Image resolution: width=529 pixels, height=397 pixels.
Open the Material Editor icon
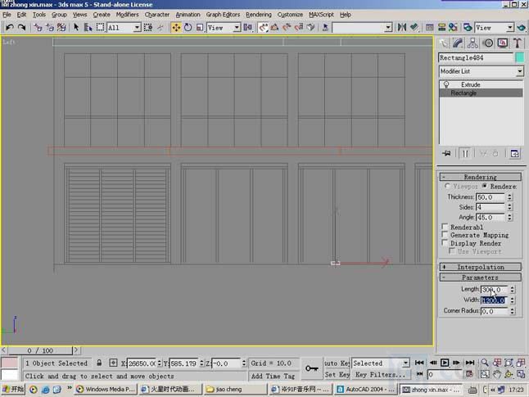pos(453,27)
